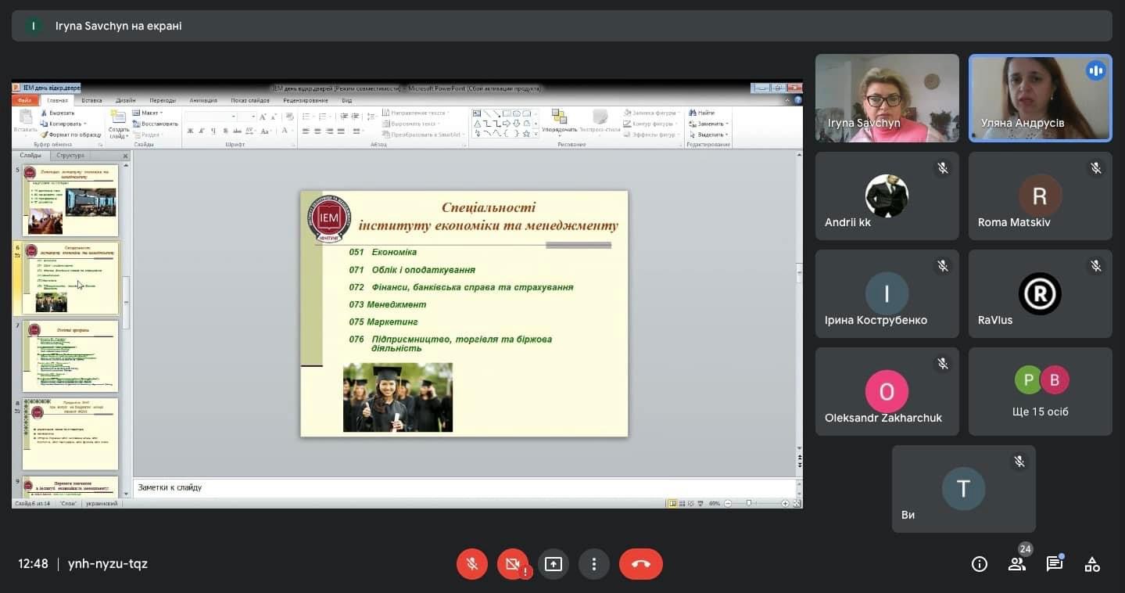Click the PowerPoint zoom slider
This screenshot has height=593, width=1125.
(x=749, y=504)
